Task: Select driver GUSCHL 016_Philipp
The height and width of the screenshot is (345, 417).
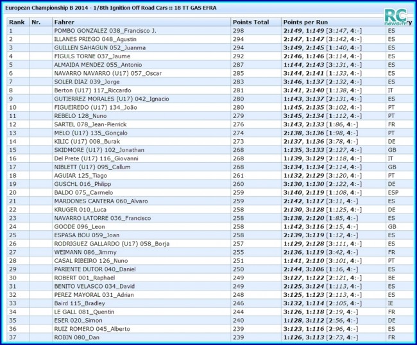Action: (83, 184)
